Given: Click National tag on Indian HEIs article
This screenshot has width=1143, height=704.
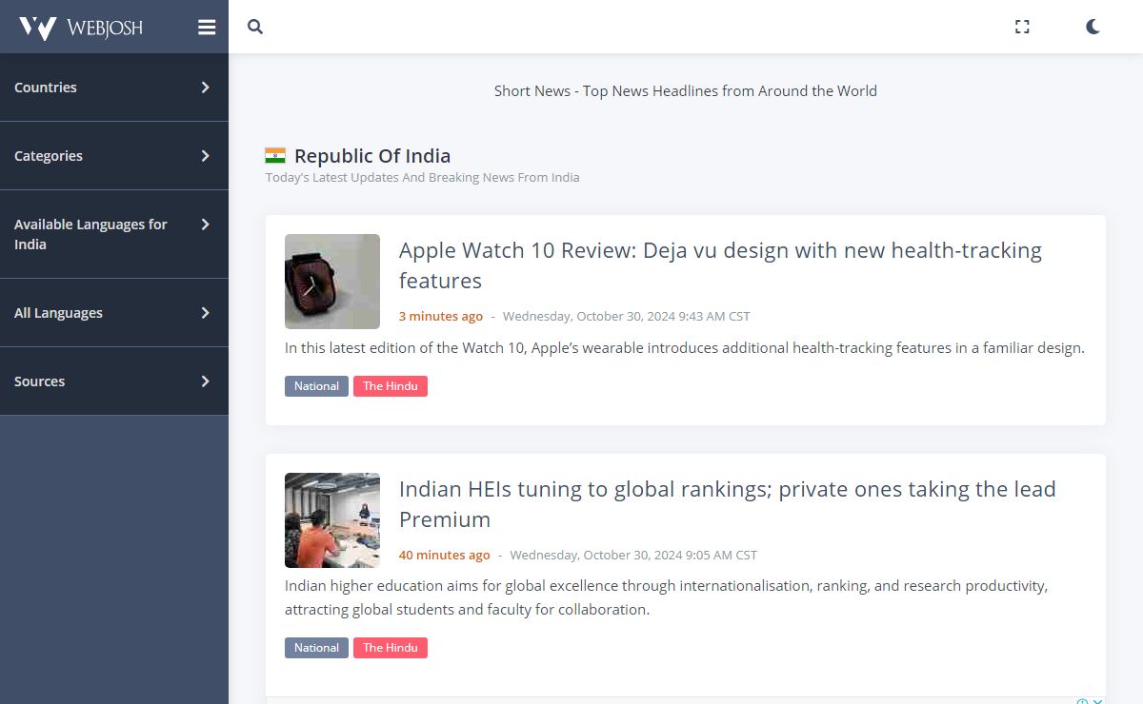Looking at the screenshot, I should 316,648.
